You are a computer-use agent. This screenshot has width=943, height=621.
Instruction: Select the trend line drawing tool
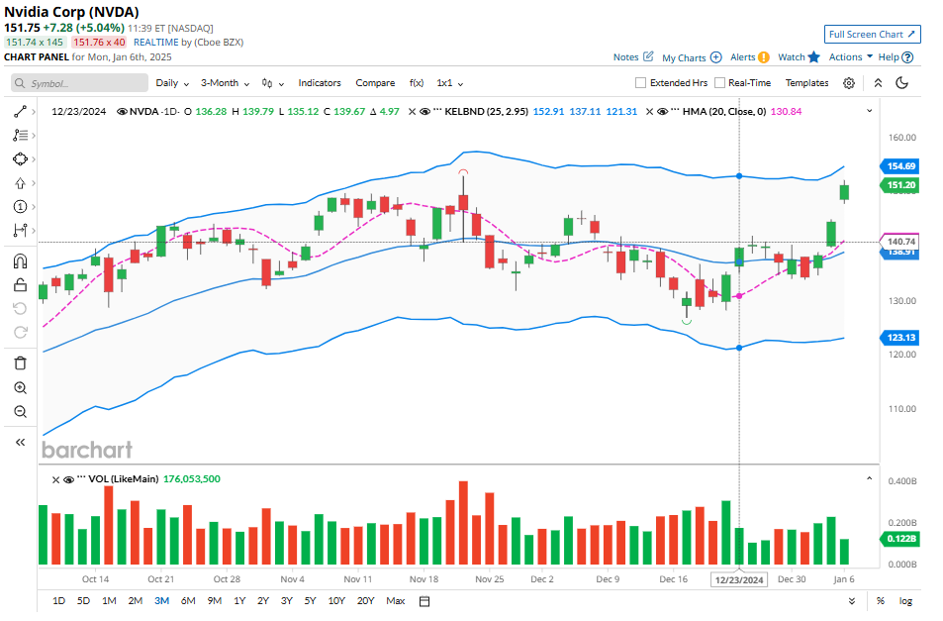coord(20,112)
